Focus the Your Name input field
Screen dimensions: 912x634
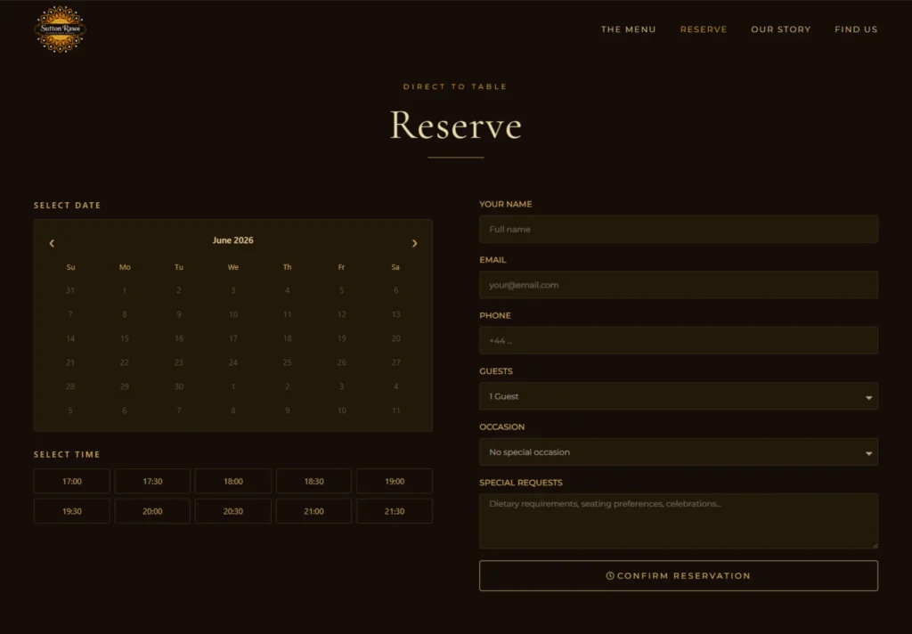(678, 229)
